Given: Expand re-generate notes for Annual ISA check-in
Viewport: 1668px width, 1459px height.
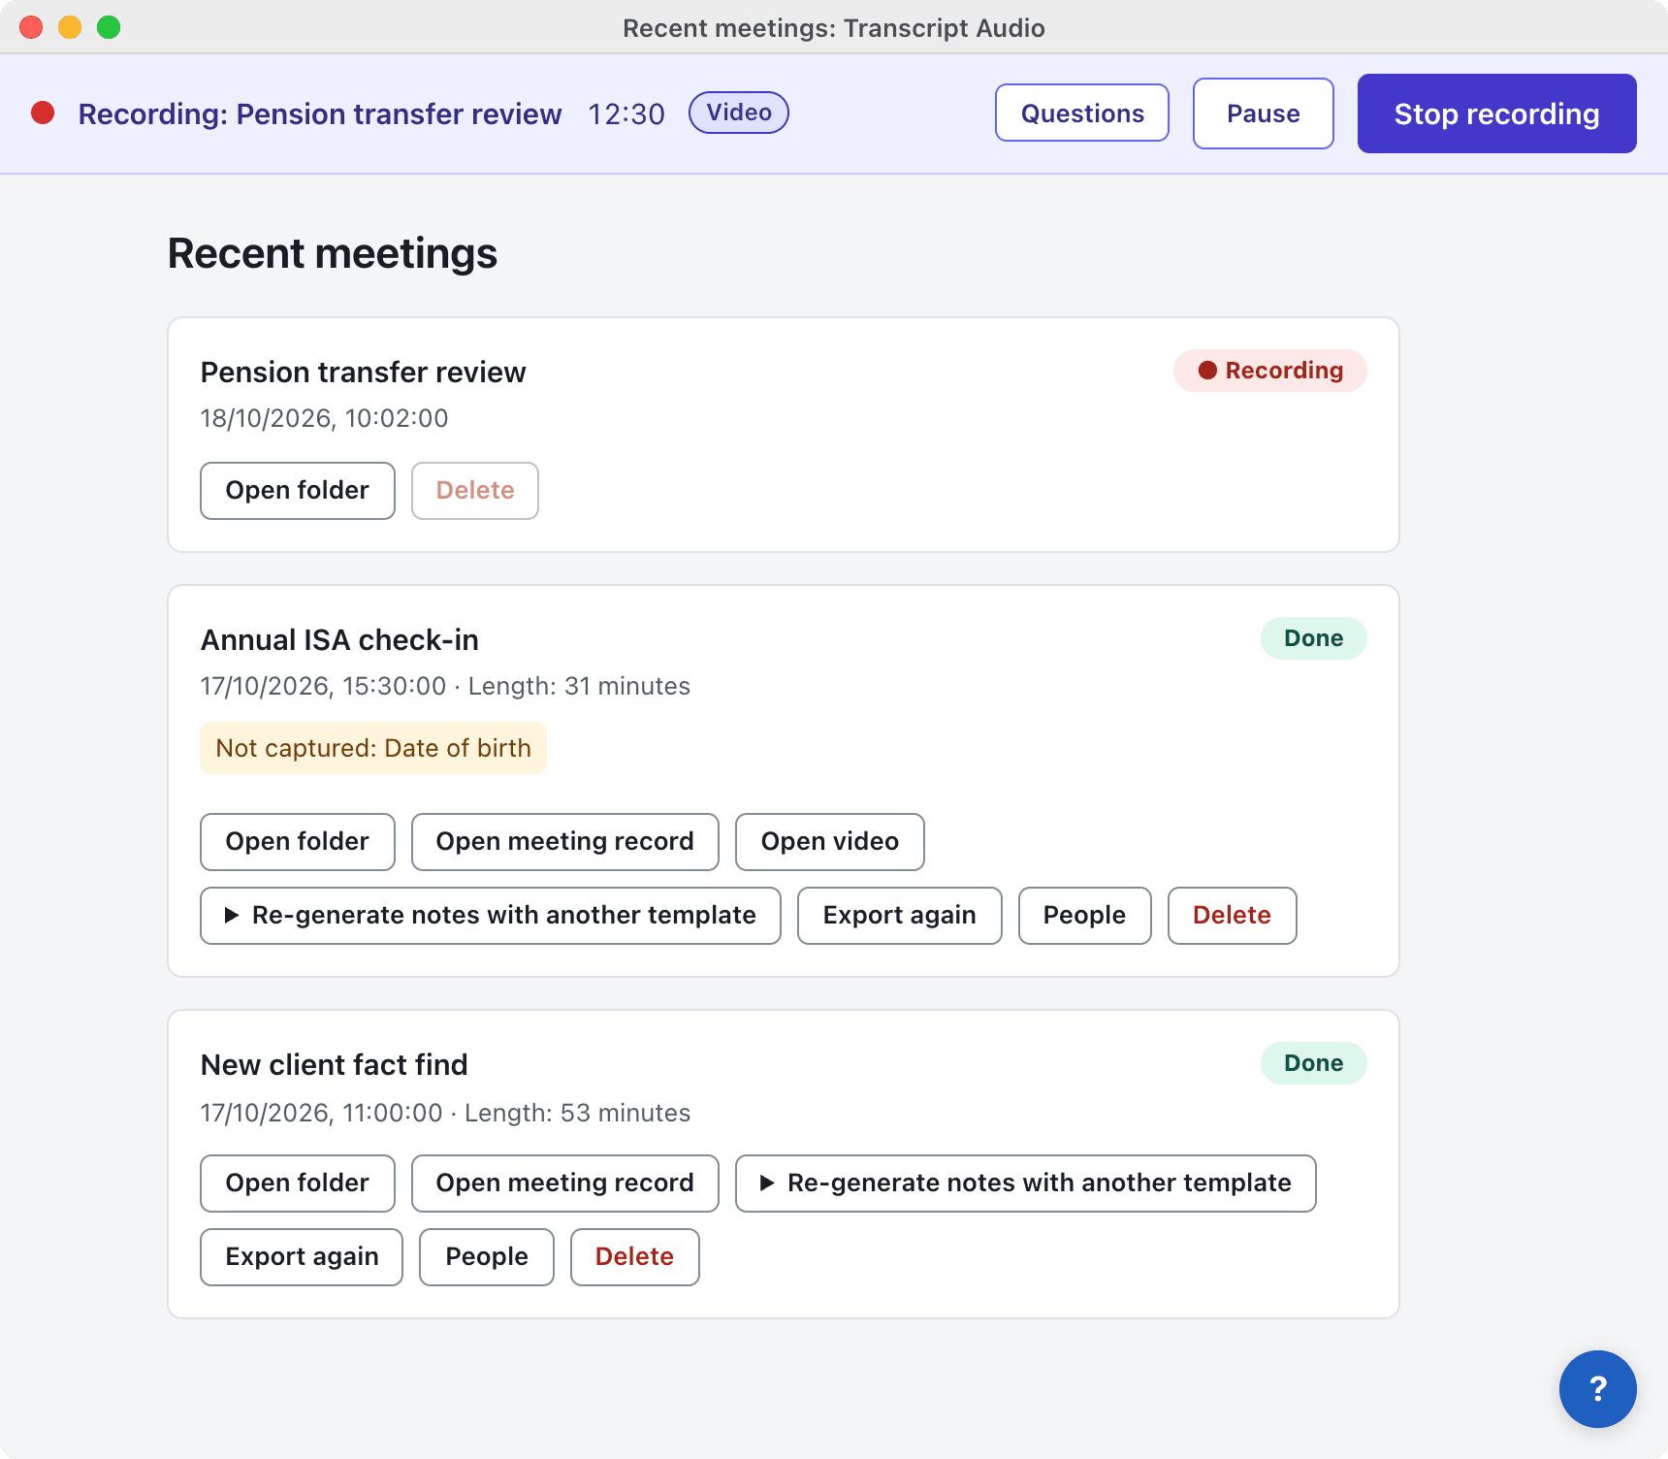Looking at the screenshot, I should point(491,916).
